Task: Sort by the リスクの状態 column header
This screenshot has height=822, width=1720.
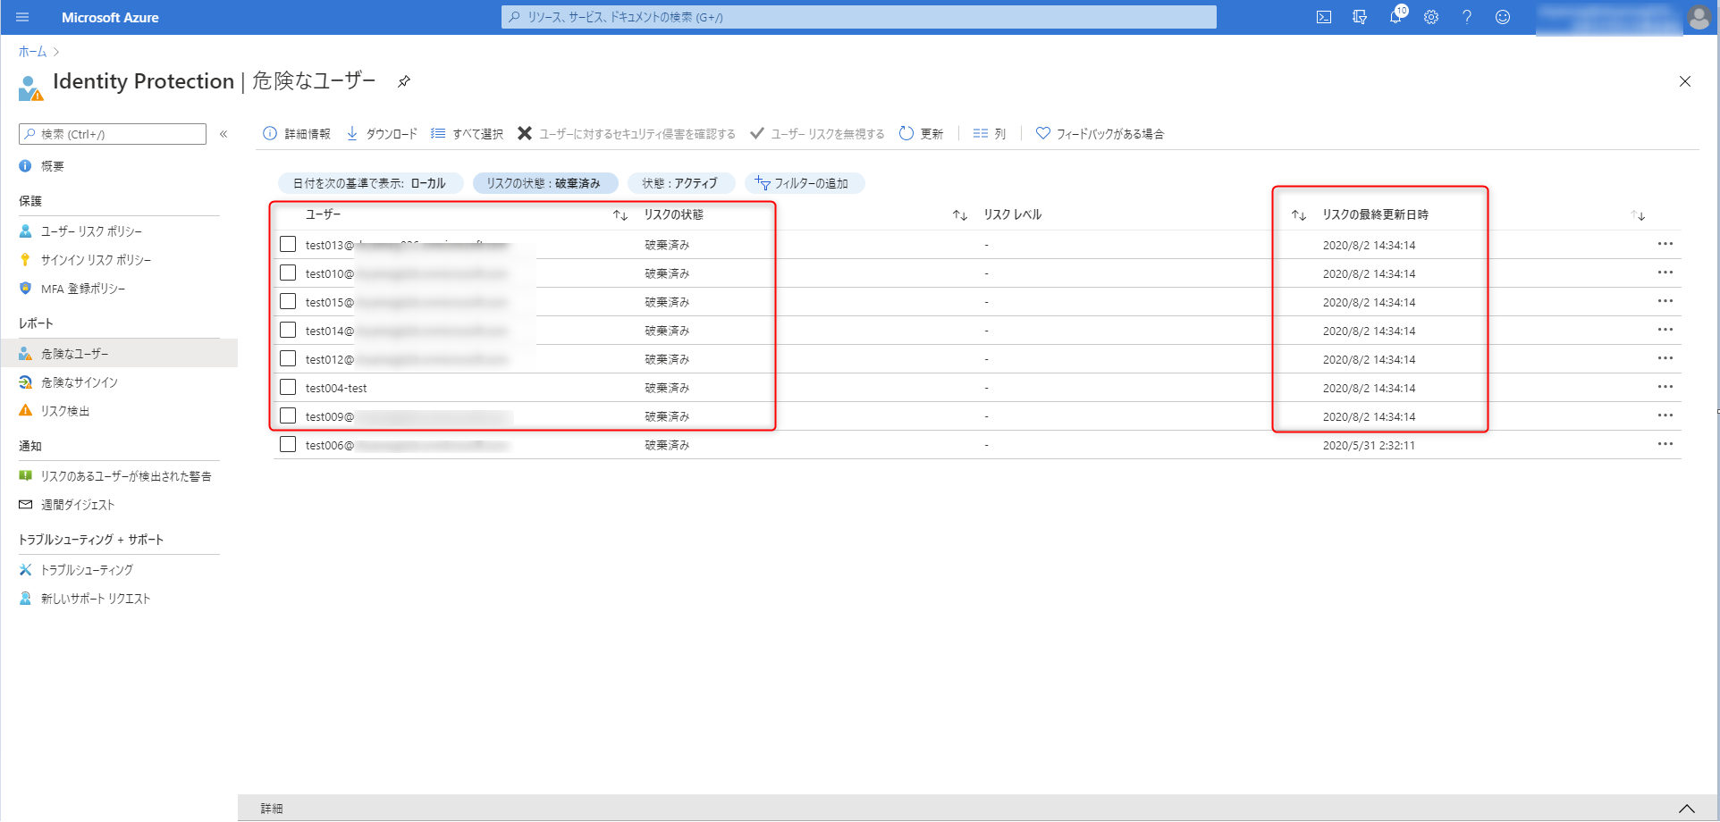Action: pyautogui.click(x=673, y=214)
